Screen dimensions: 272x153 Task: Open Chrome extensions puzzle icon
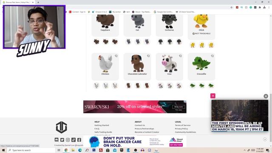point(260,8)
